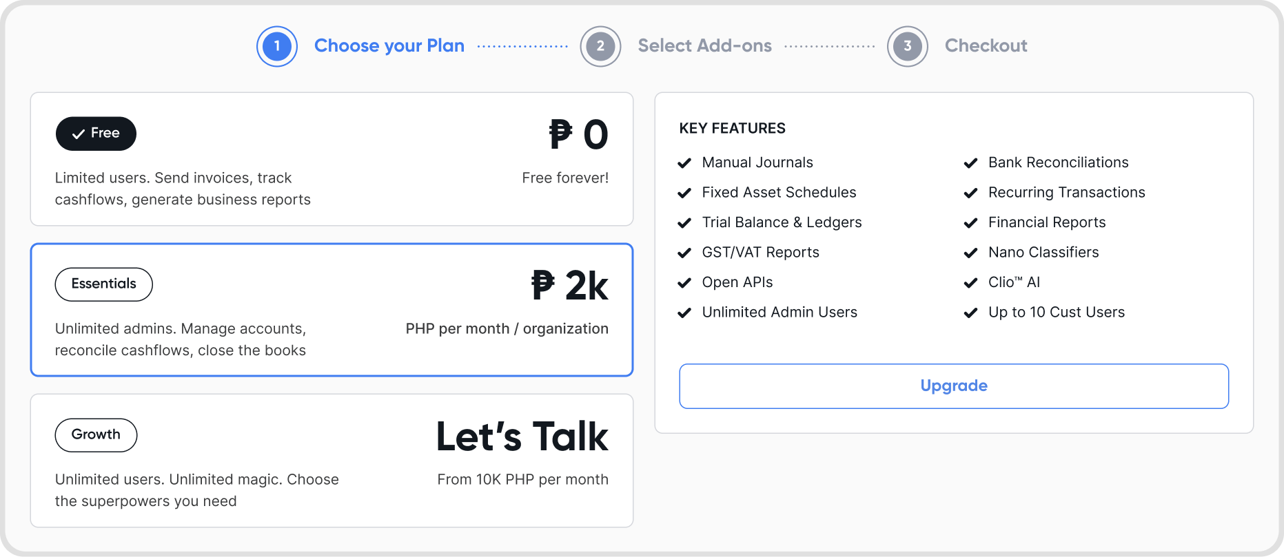1284x557 pixels.
Task: Click checkmark icon beside Bank Reconciliations
Action: pos(970,163)
